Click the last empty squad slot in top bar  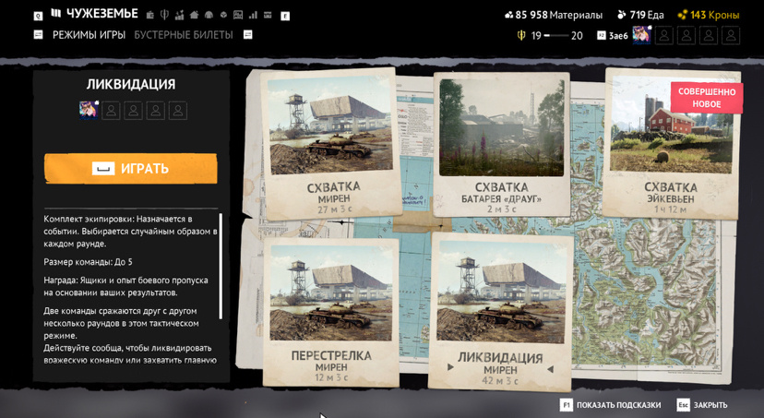(731, 36)
